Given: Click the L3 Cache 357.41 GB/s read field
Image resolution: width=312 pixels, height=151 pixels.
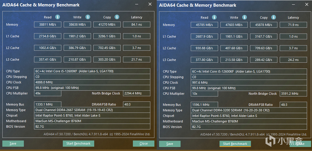Looking at the screenshot, I should [x=48, y=59].
